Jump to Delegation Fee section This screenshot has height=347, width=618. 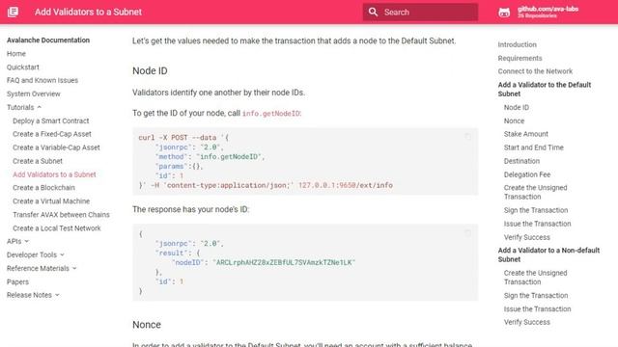(527, 174)
